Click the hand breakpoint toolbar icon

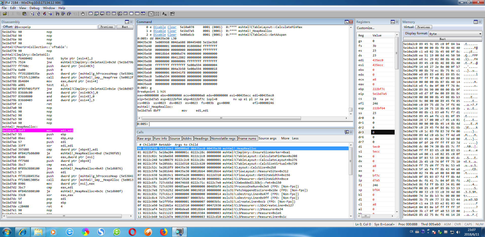[x=83, y=14]
